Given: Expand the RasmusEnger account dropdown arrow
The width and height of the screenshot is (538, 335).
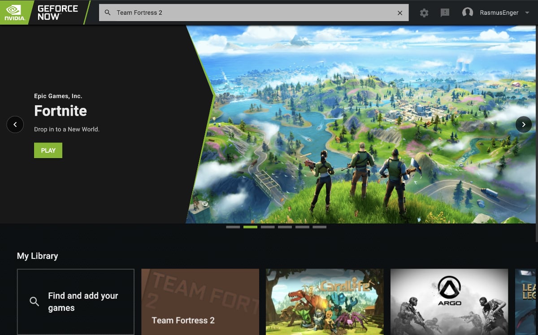Looking at the screenshot, I should [527, 13].
